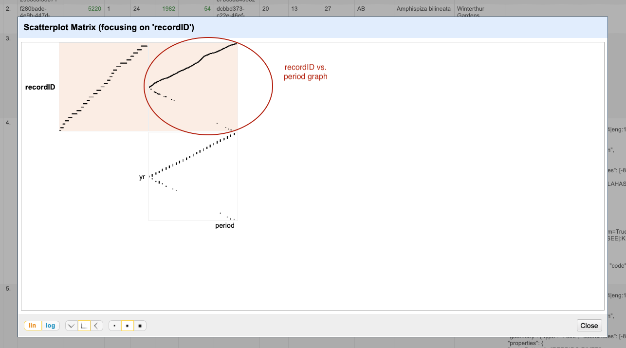The image size is (626, 348).
Task: Click the period axis label
Action: point(225,225)
